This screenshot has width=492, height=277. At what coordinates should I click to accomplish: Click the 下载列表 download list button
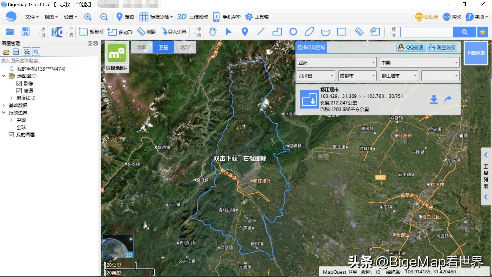pyautogui.click(x=476, y=53)
